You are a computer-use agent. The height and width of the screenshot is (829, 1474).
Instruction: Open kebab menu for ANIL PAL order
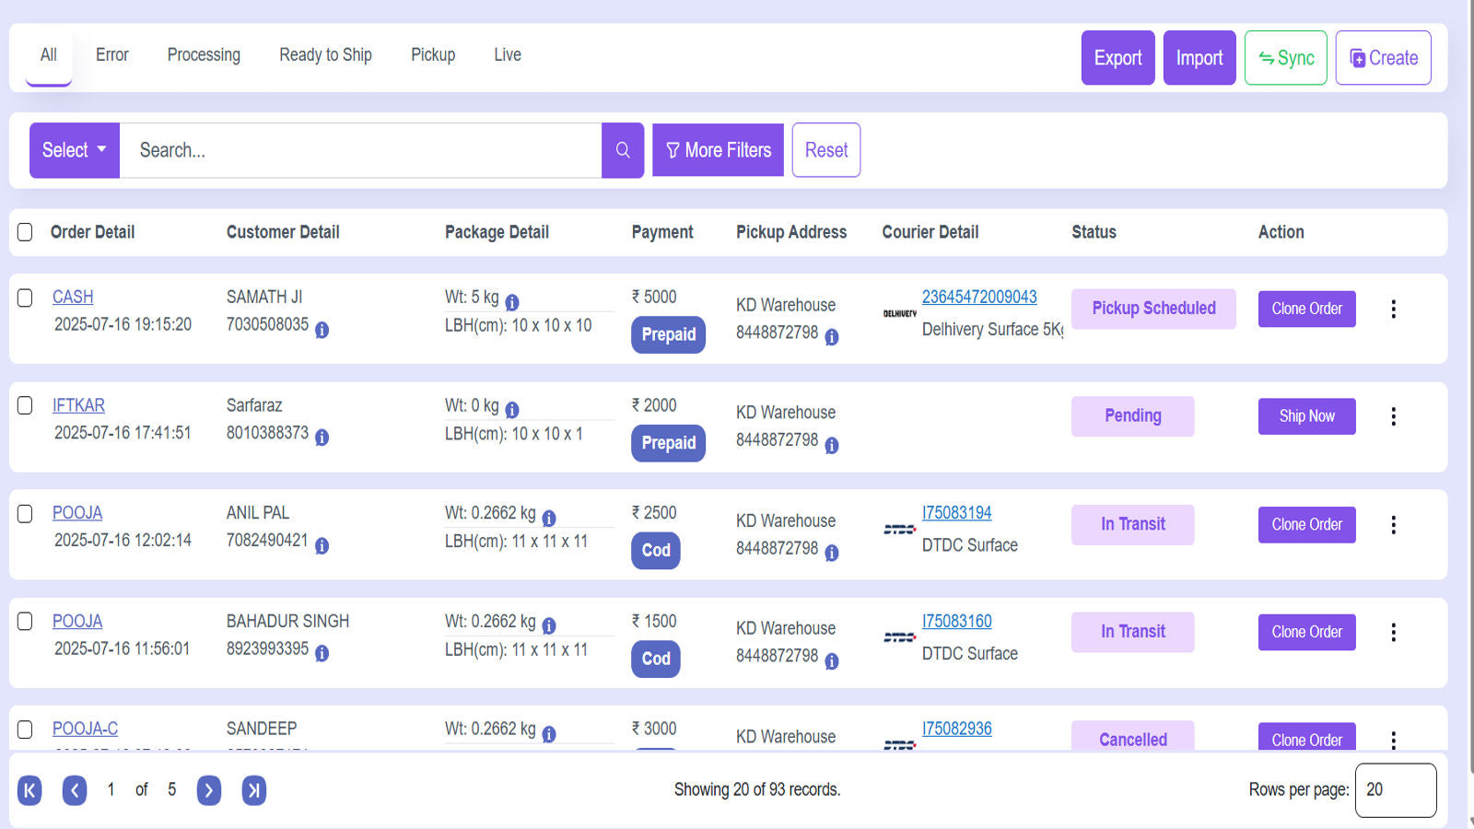pyautogui.click(x=1393, y=524)
